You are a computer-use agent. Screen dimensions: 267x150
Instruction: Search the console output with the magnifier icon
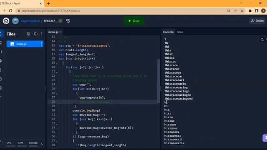(262, 40)
